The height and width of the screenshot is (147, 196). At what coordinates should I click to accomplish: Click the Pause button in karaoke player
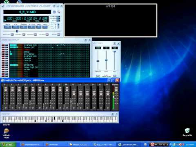[x=24, y=27]
